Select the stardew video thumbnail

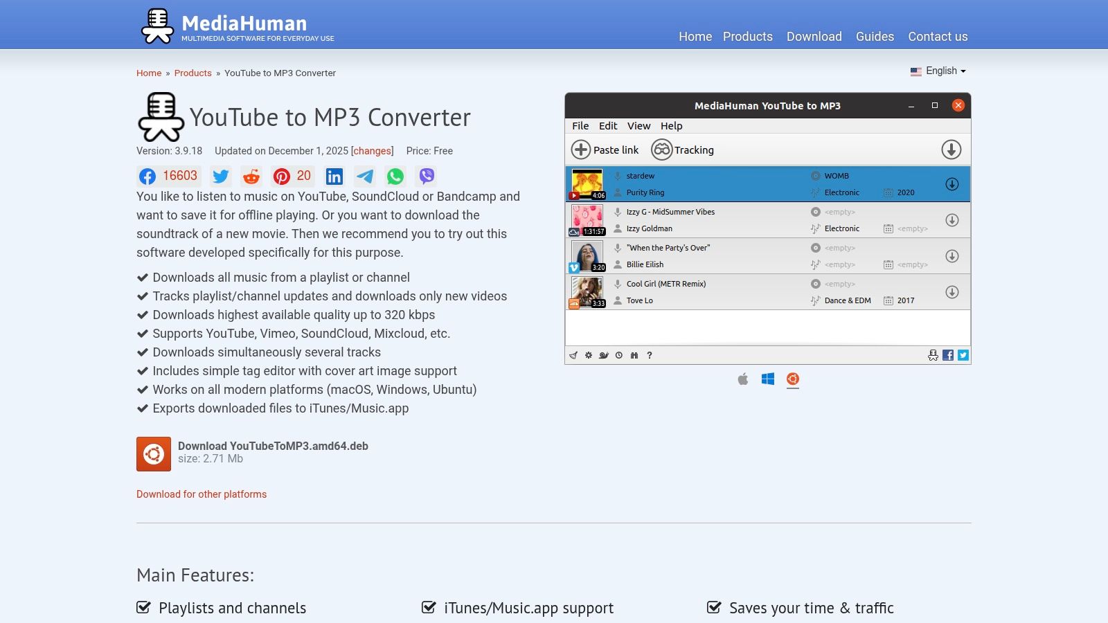[588, 183]
